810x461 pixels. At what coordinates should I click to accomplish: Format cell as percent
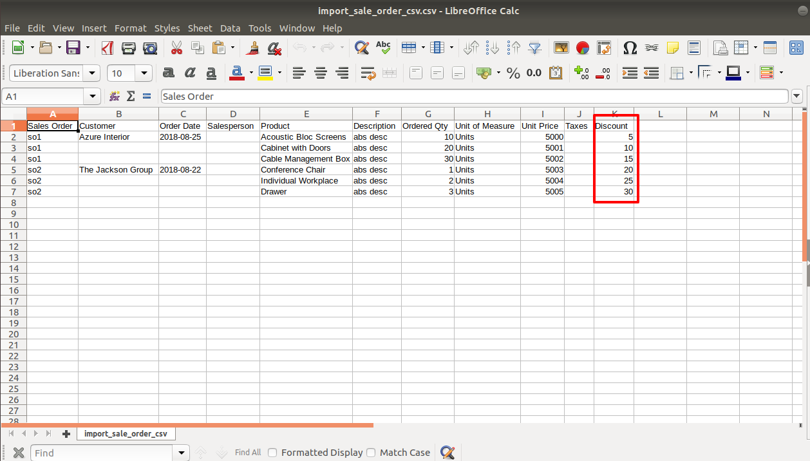click(513, 73)
